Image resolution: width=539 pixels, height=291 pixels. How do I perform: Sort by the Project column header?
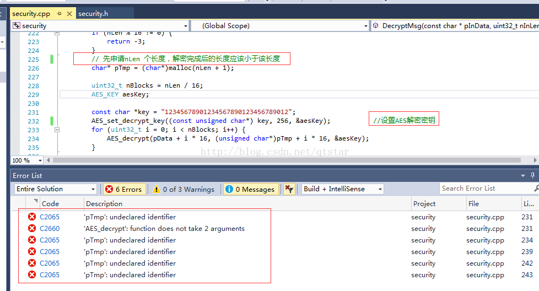(x=424, y=204)
